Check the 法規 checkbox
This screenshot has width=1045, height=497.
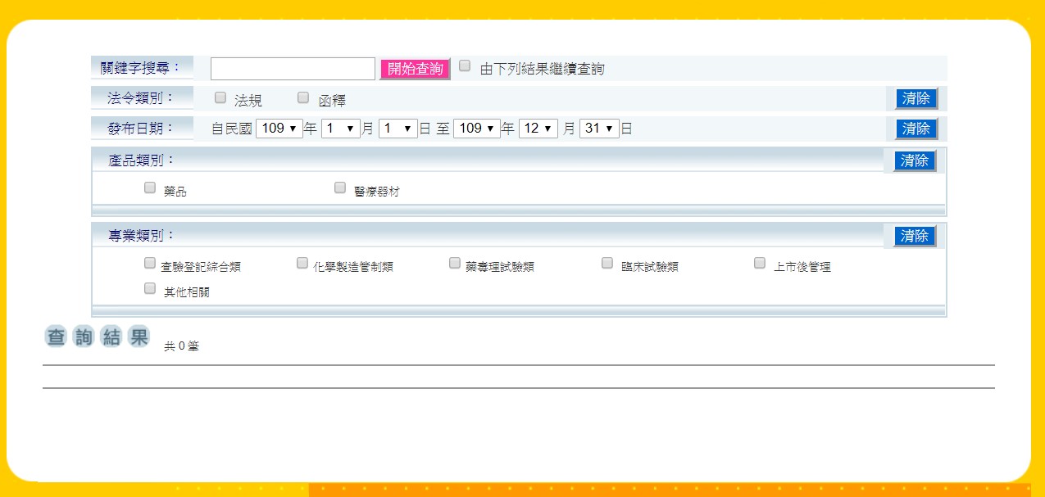point(220,97)
